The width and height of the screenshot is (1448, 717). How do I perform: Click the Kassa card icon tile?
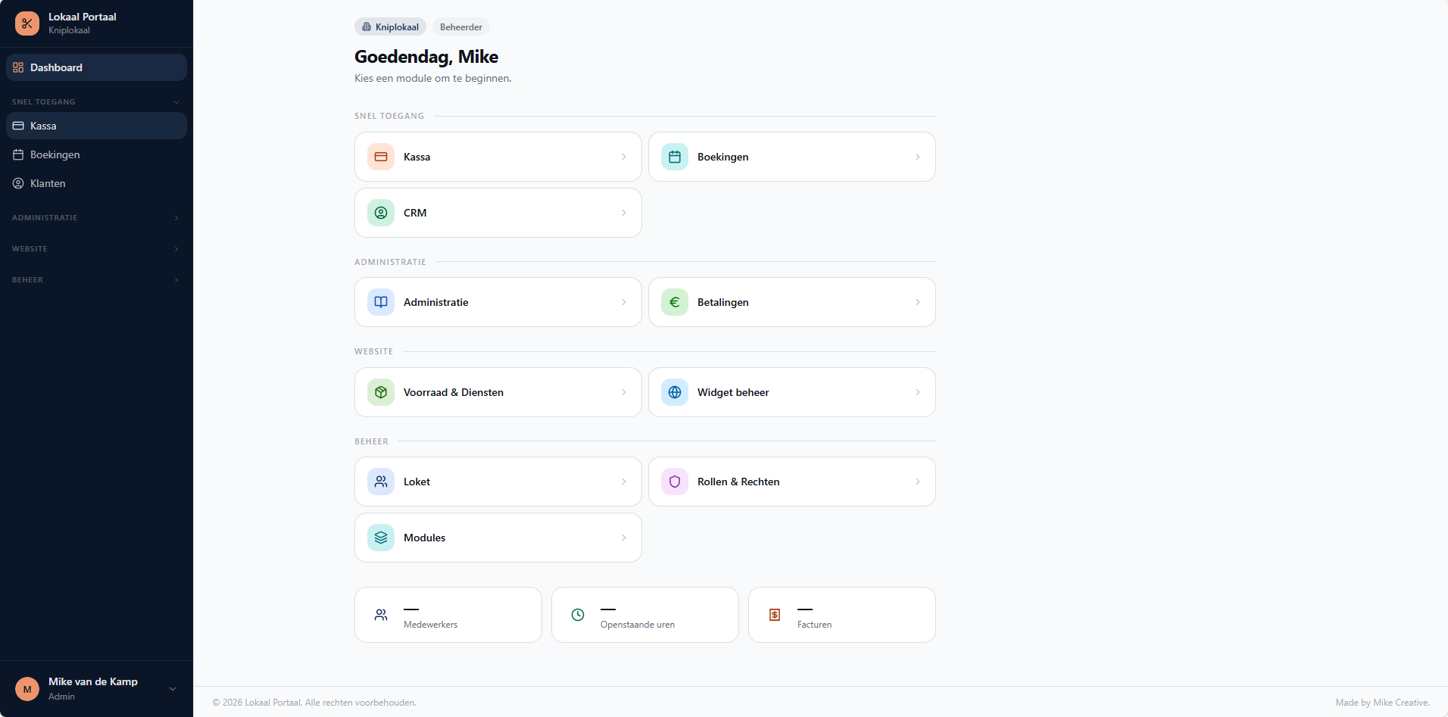point(381,157)
